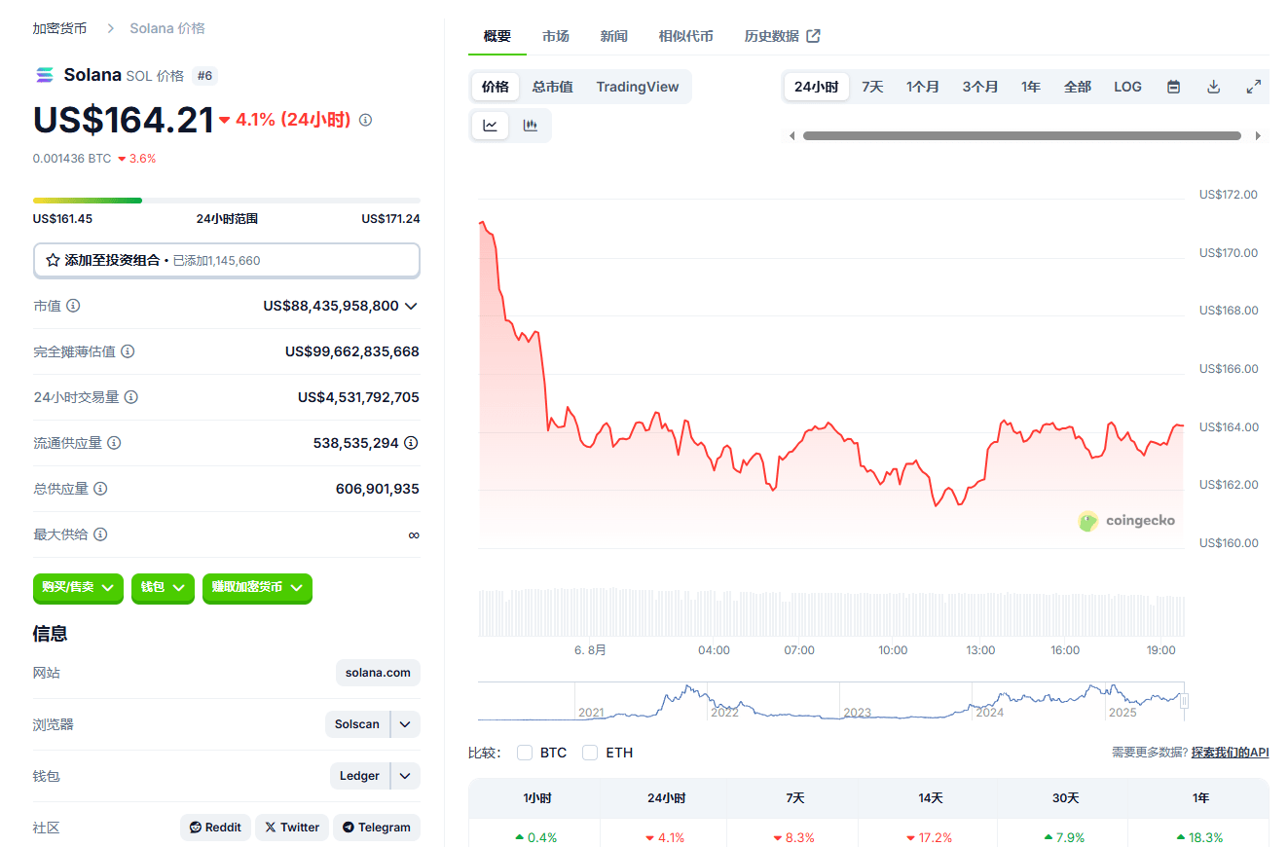Click right arrow of chart scrollbar
Viewport: 1288px width, 847px height.
click(x=1258, y=136)
